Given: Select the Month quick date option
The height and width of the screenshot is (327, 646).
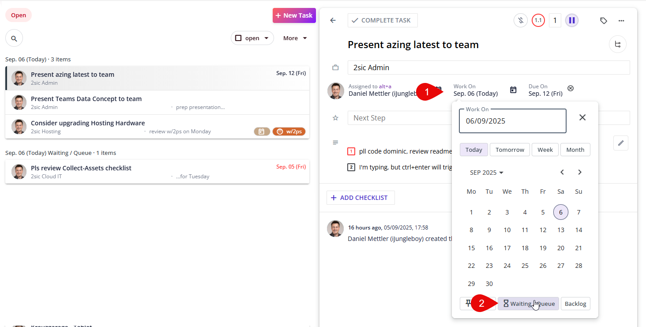Looking at the screenshot, I should tap(575, 150).
